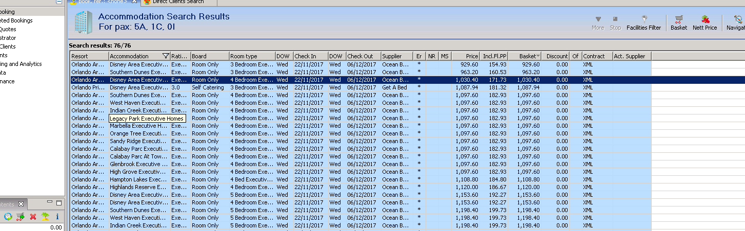Open the Facilities Filter funnel
745x231 pixels.
644,19
